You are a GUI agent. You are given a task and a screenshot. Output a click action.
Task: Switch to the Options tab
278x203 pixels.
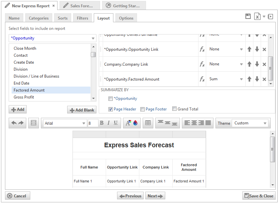(x=126, y=18)
